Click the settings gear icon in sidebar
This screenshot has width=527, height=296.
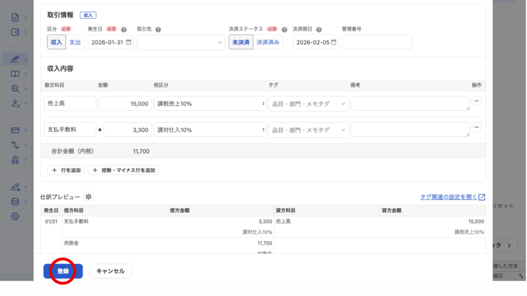pyautogui.click(x=15, y=216)
